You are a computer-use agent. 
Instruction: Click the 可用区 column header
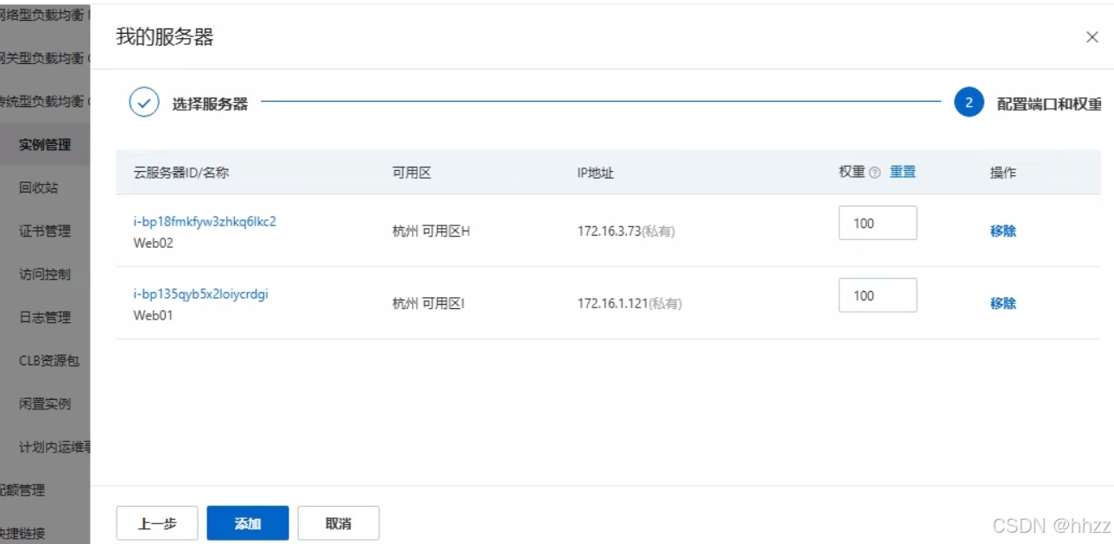411,172
